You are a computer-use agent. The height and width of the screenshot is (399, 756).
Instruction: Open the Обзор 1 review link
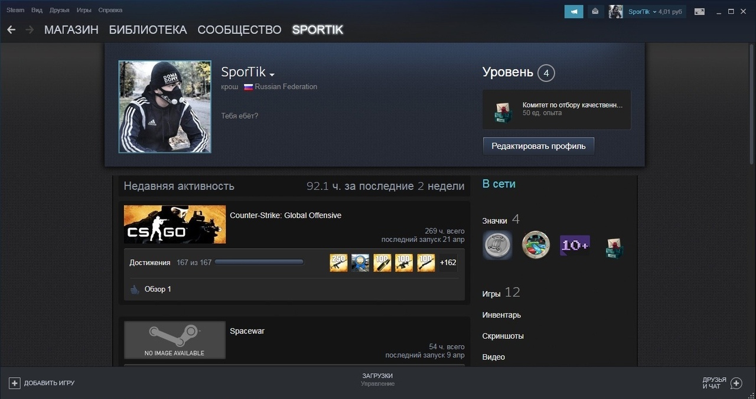click(x=158, y=289)
